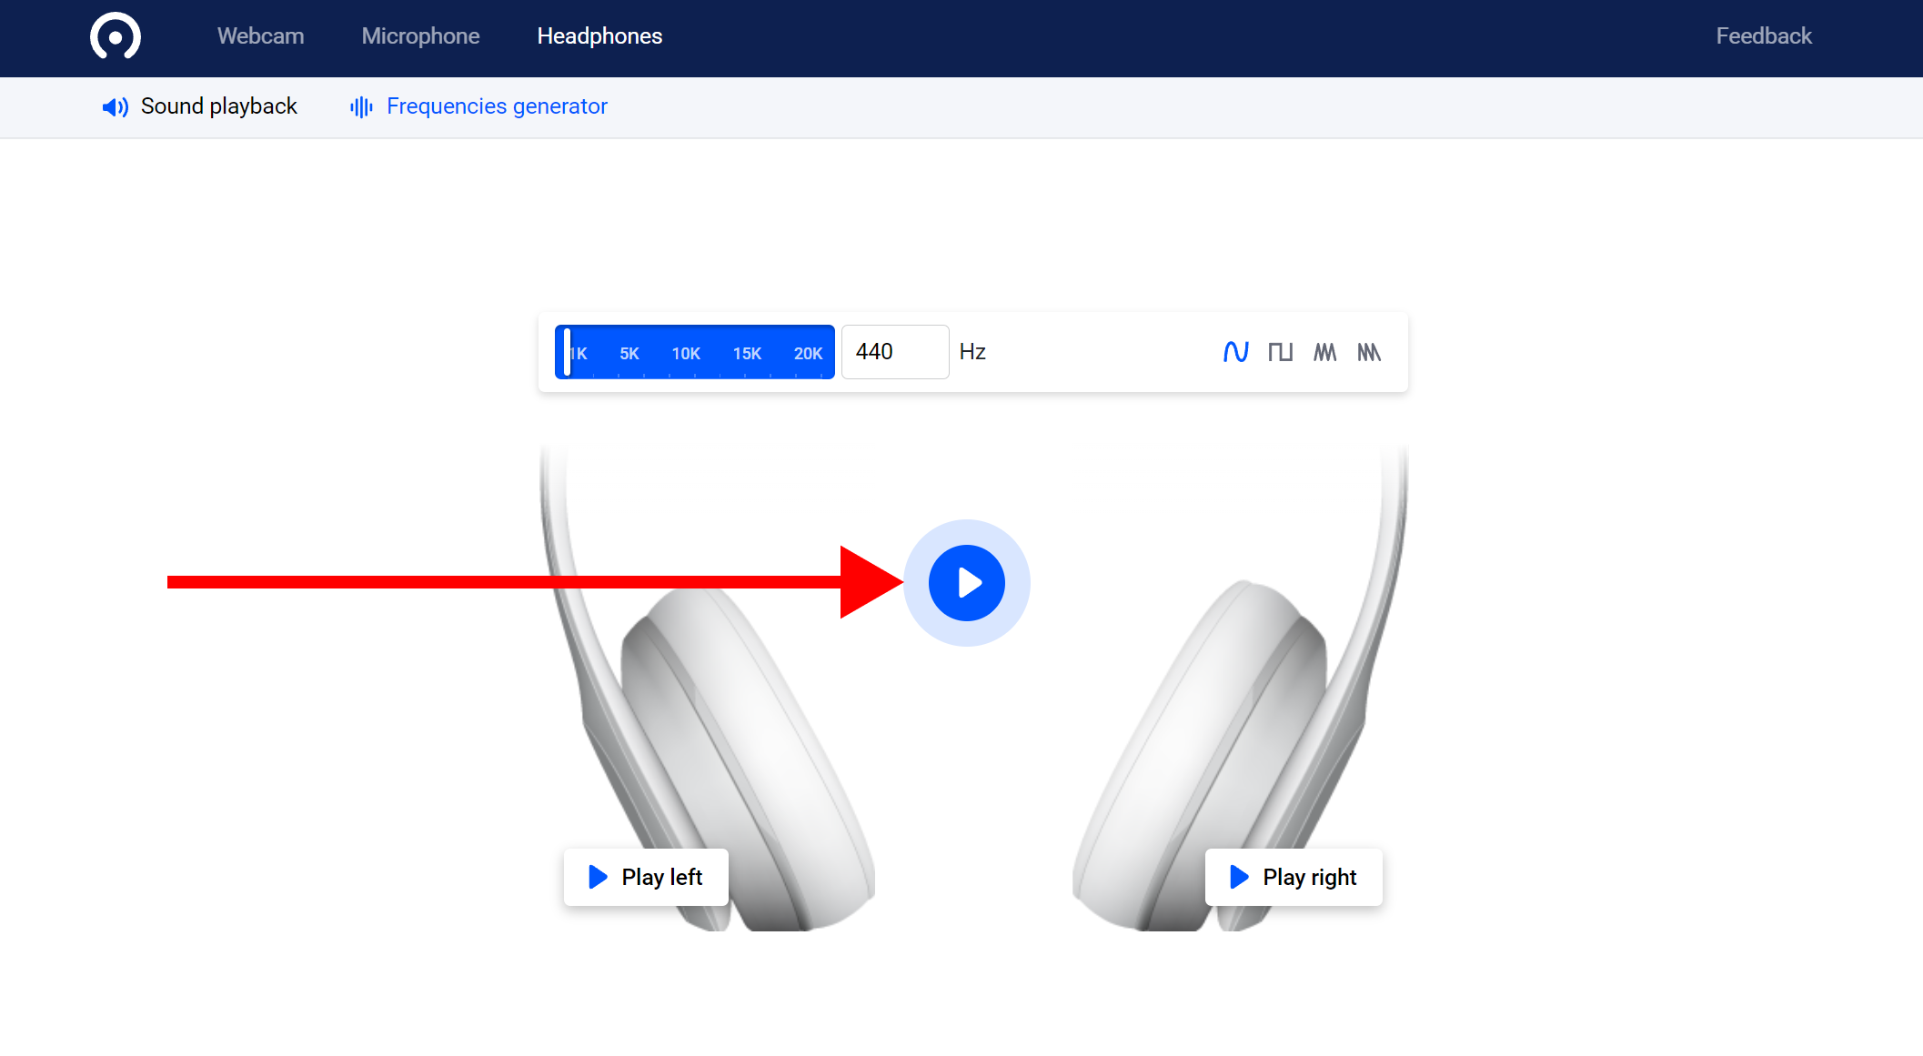Open the Sound playback tab
Image resolution: width=1923 pixels, height=1056 pixels.
click(x=218, y=106)
